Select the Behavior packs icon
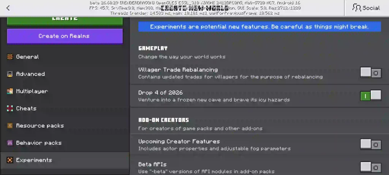389x175 pixels. (x=10, y=143)
